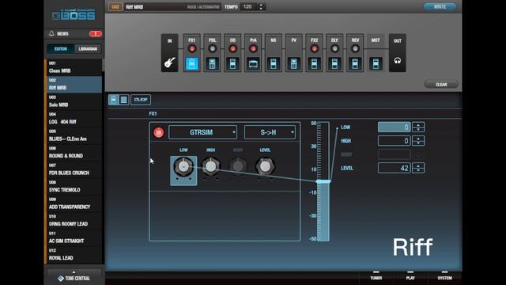Click the IN guitar input block

tap(169, 53)
